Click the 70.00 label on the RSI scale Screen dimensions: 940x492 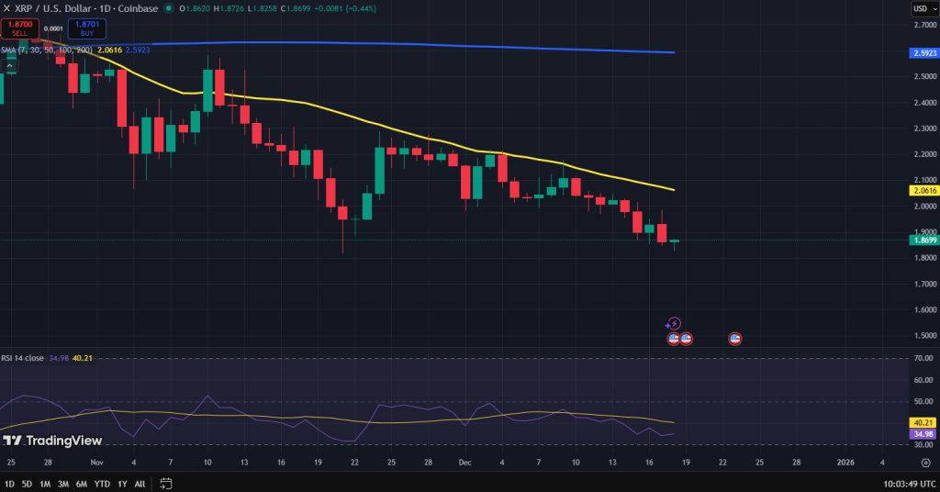pos(923,358)
